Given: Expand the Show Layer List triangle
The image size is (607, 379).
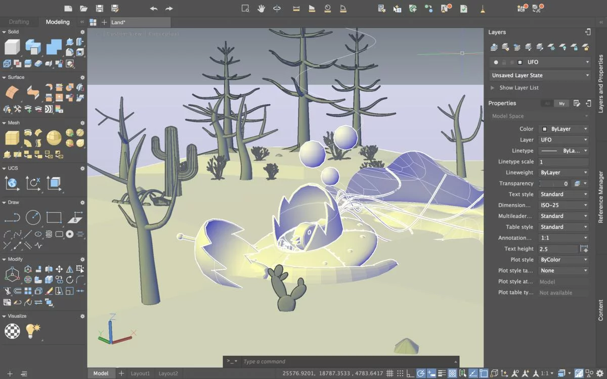Looking at the screenshot, I should (492, 88).
